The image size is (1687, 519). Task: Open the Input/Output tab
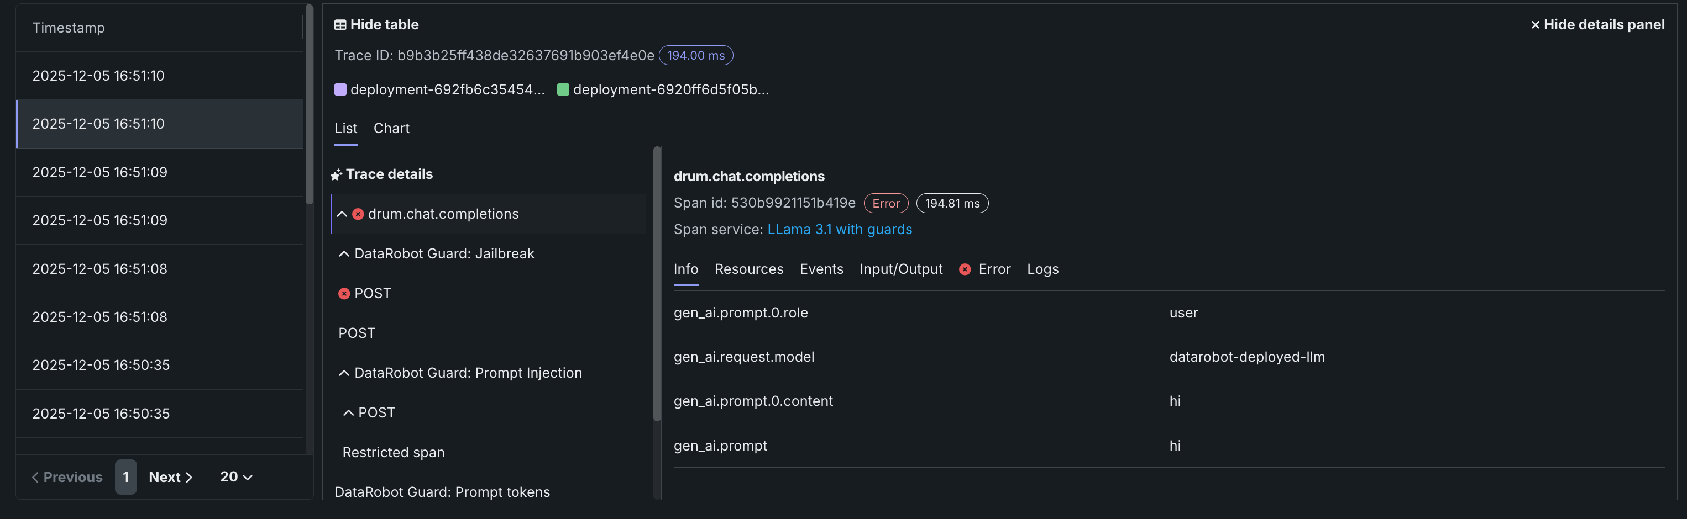pyautogui.click(x=900, y=269)
